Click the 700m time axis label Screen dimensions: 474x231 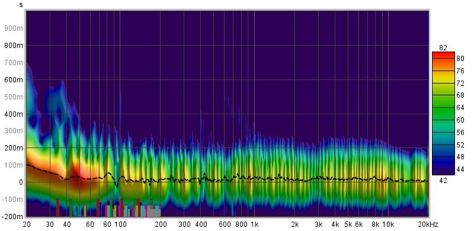(14, 63)
